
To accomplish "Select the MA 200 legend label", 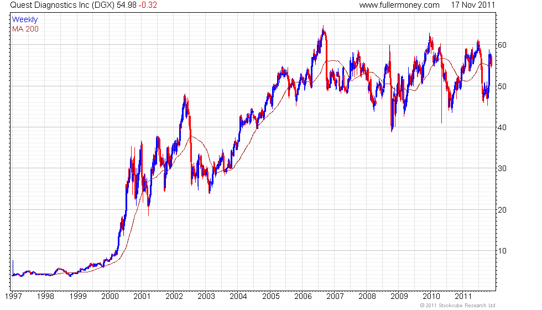I will click(25, 29).
